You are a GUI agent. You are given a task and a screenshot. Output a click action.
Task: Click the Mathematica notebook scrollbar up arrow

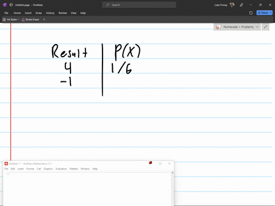coord(172,173)
